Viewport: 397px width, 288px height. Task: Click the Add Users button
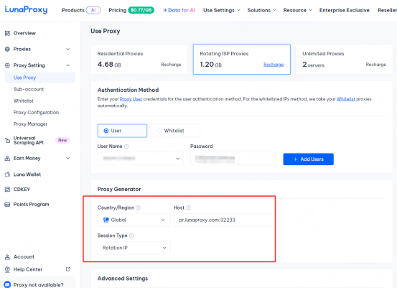tap(308, 159)
